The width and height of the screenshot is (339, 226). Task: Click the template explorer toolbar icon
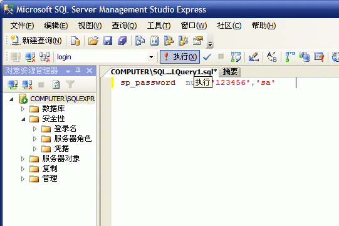pyautogui.click(x=184, y=41)
